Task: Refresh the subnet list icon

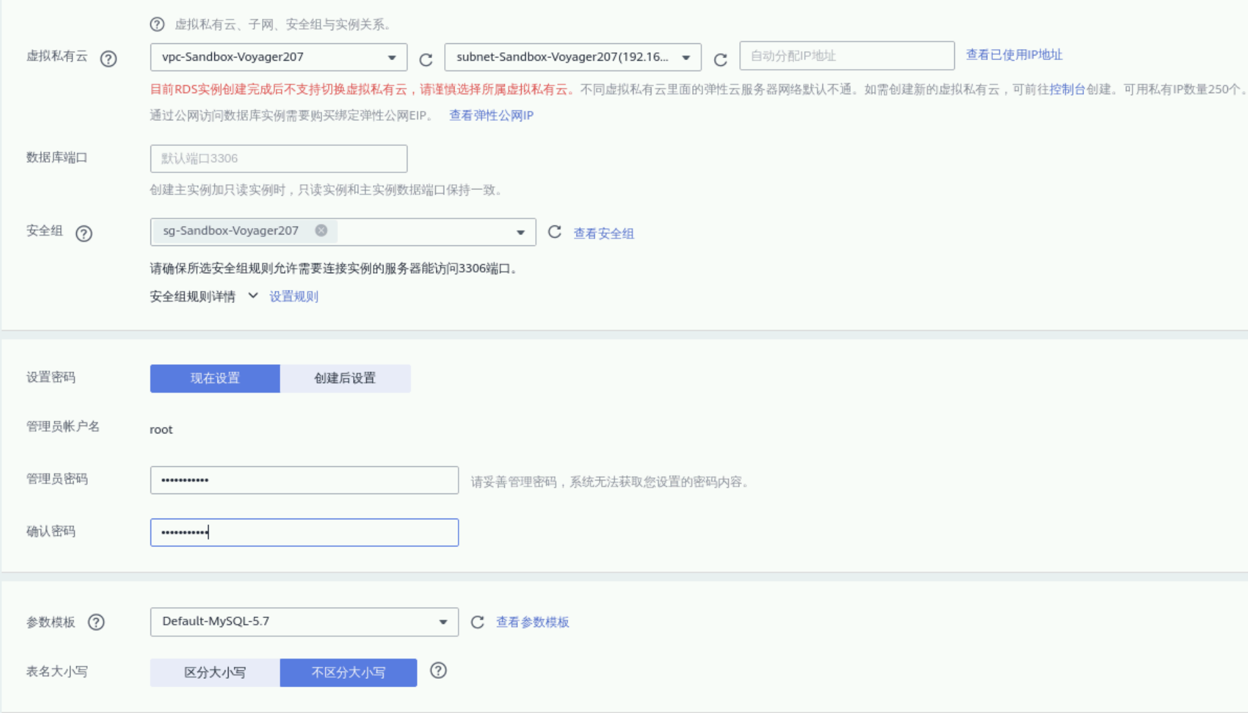Action: click(721, 60)
